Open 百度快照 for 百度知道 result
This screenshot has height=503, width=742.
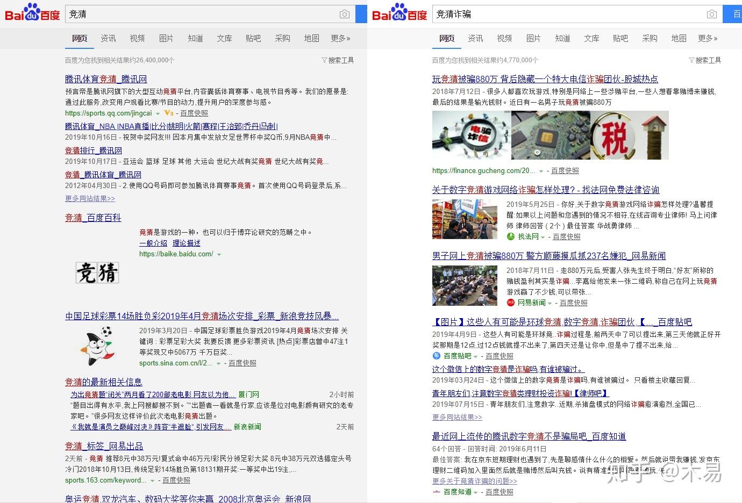pos(500,492)
